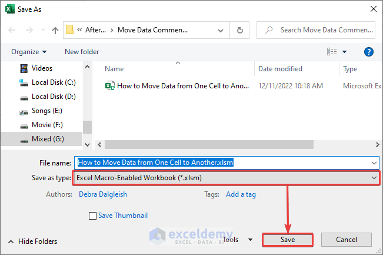Click the Back navigation arrow
Viewport: 383px width, 255px height.
pos(12,30)
